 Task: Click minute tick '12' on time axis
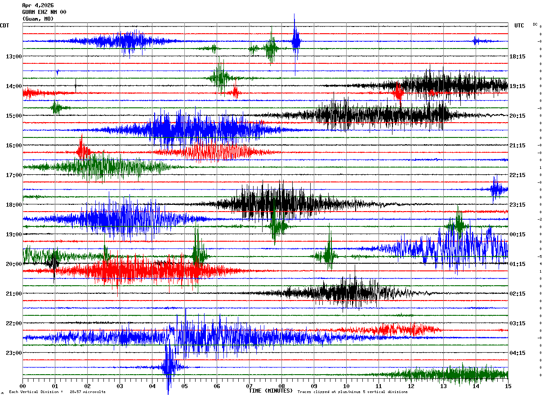pos(411,386)
